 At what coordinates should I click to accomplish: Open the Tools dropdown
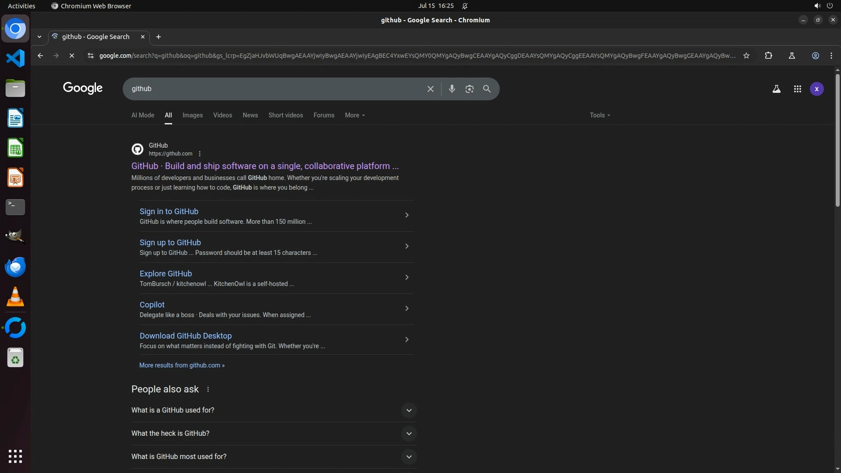pos(599,115)
